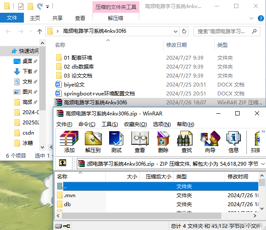Switch to 主页 ribbon tab
This screenshot has height=230, width=266.
35,18
